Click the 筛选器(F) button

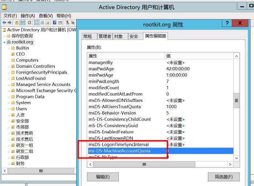[x=224, y=177]
